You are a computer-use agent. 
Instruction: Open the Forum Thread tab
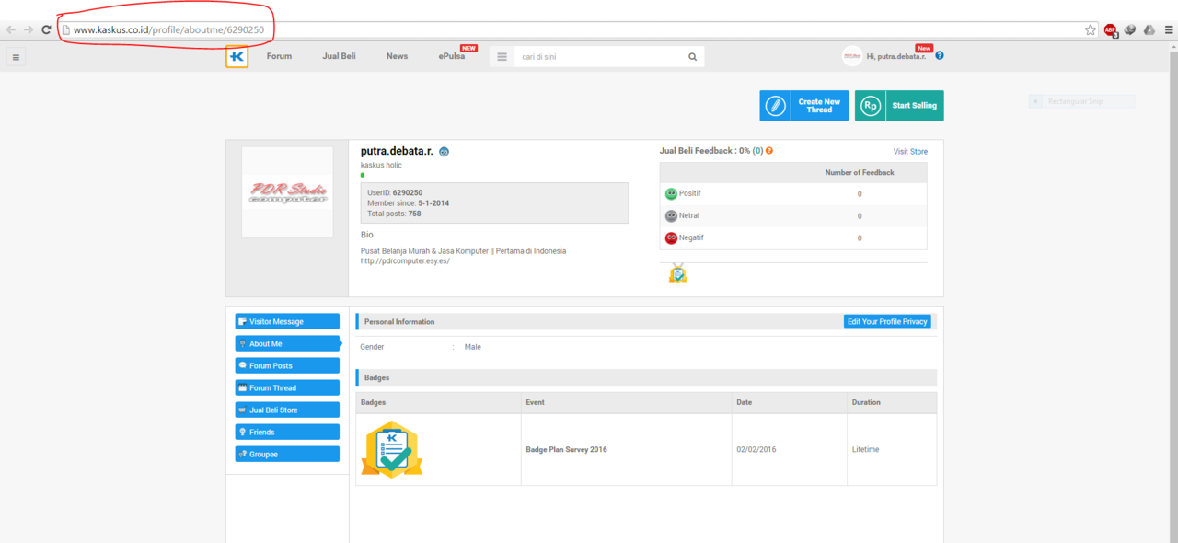[287, 387]
